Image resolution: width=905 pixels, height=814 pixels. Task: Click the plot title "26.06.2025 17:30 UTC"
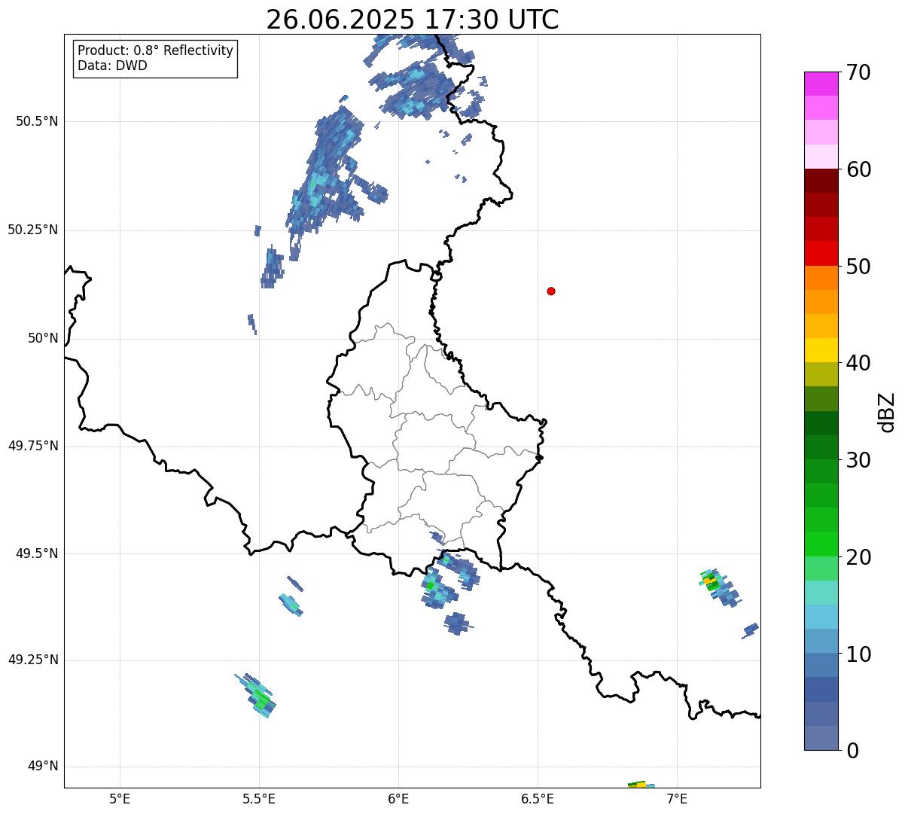click(x=413, y=20)
